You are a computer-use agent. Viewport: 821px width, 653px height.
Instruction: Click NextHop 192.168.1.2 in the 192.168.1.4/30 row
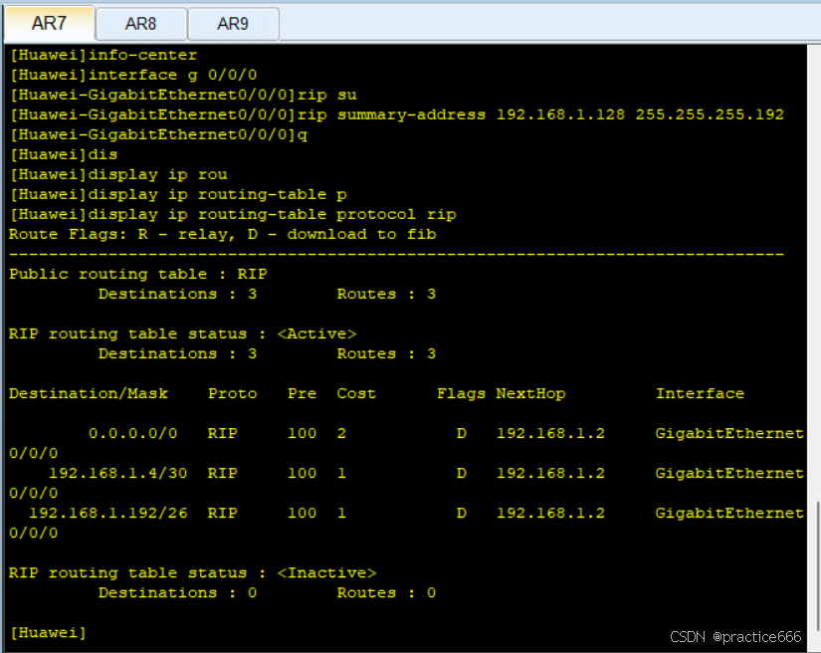[551, 474]
